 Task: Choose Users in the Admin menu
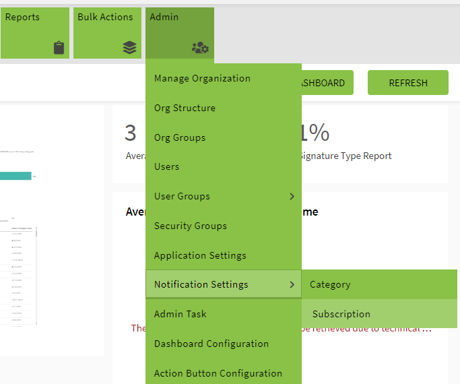(167, 166)
